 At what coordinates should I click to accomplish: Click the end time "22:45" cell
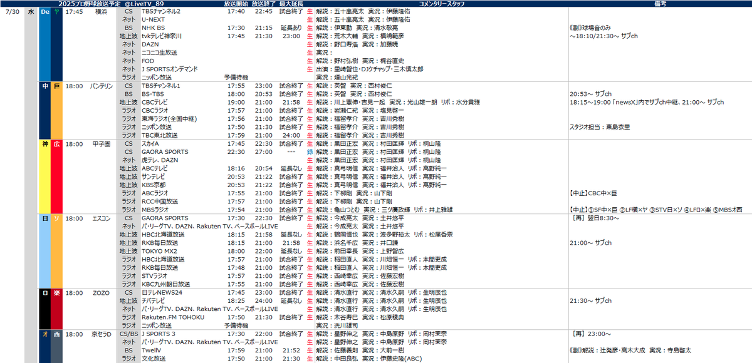pos(263,12)
